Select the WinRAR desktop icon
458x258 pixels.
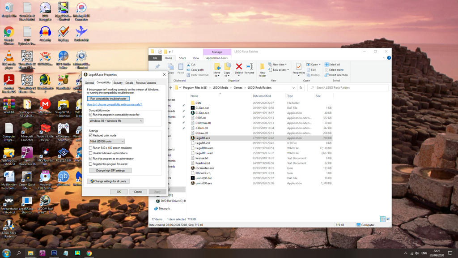[x=9, y=107]
